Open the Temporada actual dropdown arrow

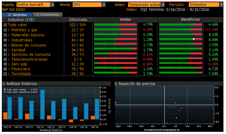point(163,5)
